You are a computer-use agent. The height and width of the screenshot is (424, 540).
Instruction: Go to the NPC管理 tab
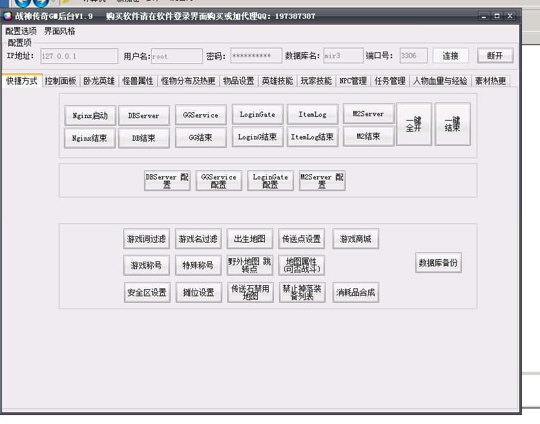tap(353, 81)
